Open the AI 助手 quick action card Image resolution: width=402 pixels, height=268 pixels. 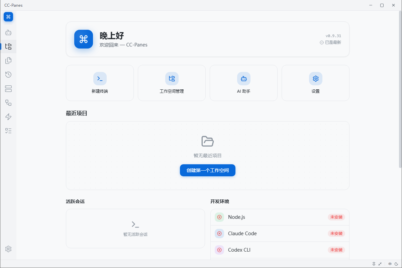243,83
